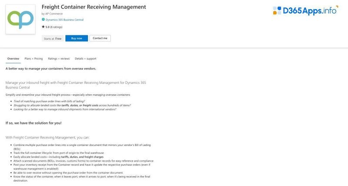This screenshot has width=348, height=186.
Task: Open the Ratings + reviews tab
Action: click(x=59, y=59)
